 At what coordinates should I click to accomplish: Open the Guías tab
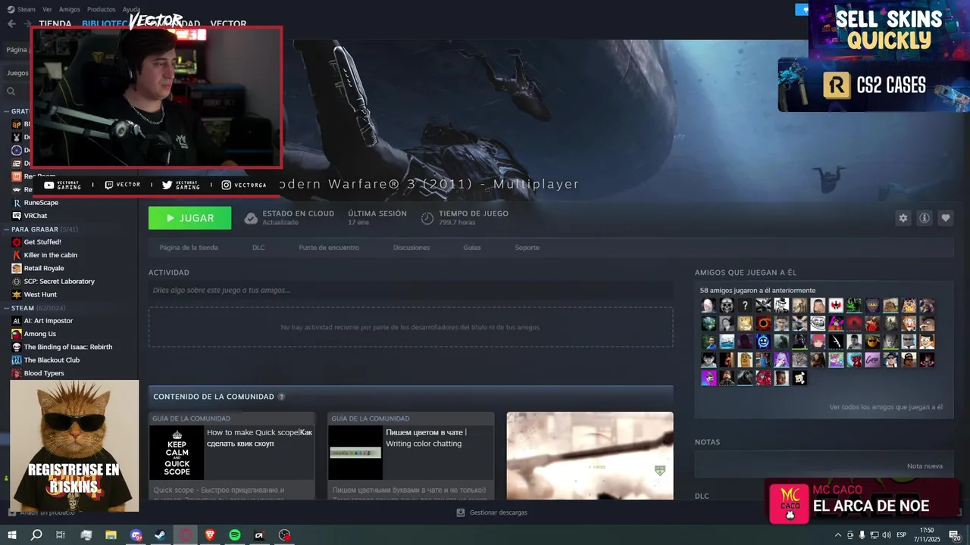coord(472,248)
